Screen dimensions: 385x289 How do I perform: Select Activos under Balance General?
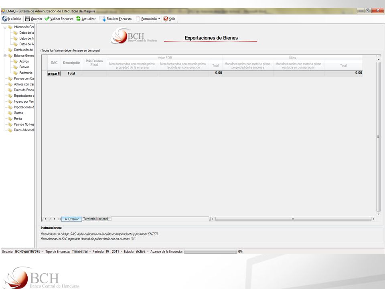pyautogui.click(x=24, y=61)
